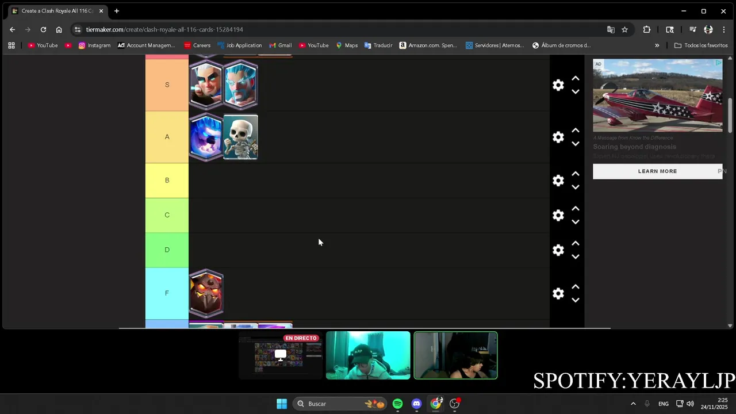Move S tier row down
This screenshot has height=414, width=736.
click(x=576, y=92)
